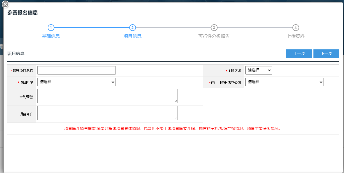Click into the 专利荣誉 text area
344x173 pixels.
point(107,96)
